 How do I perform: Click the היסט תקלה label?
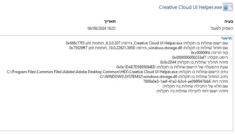[218, 57]
